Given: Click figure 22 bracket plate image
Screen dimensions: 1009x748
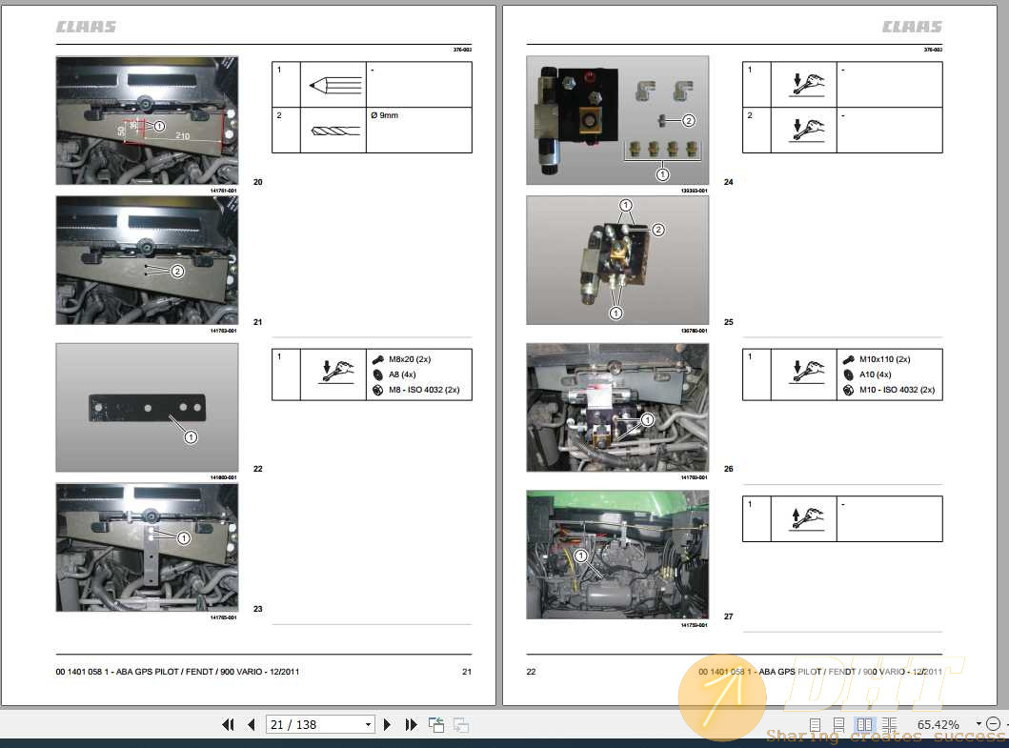Looking at the screenshot, I should [x=148, y=408].
